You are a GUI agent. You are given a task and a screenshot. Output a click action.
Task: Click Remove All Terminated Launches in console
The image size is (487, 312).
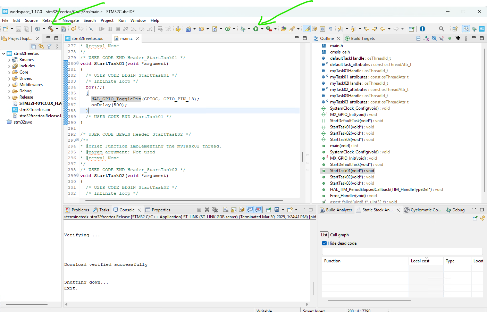click(215, 210)
